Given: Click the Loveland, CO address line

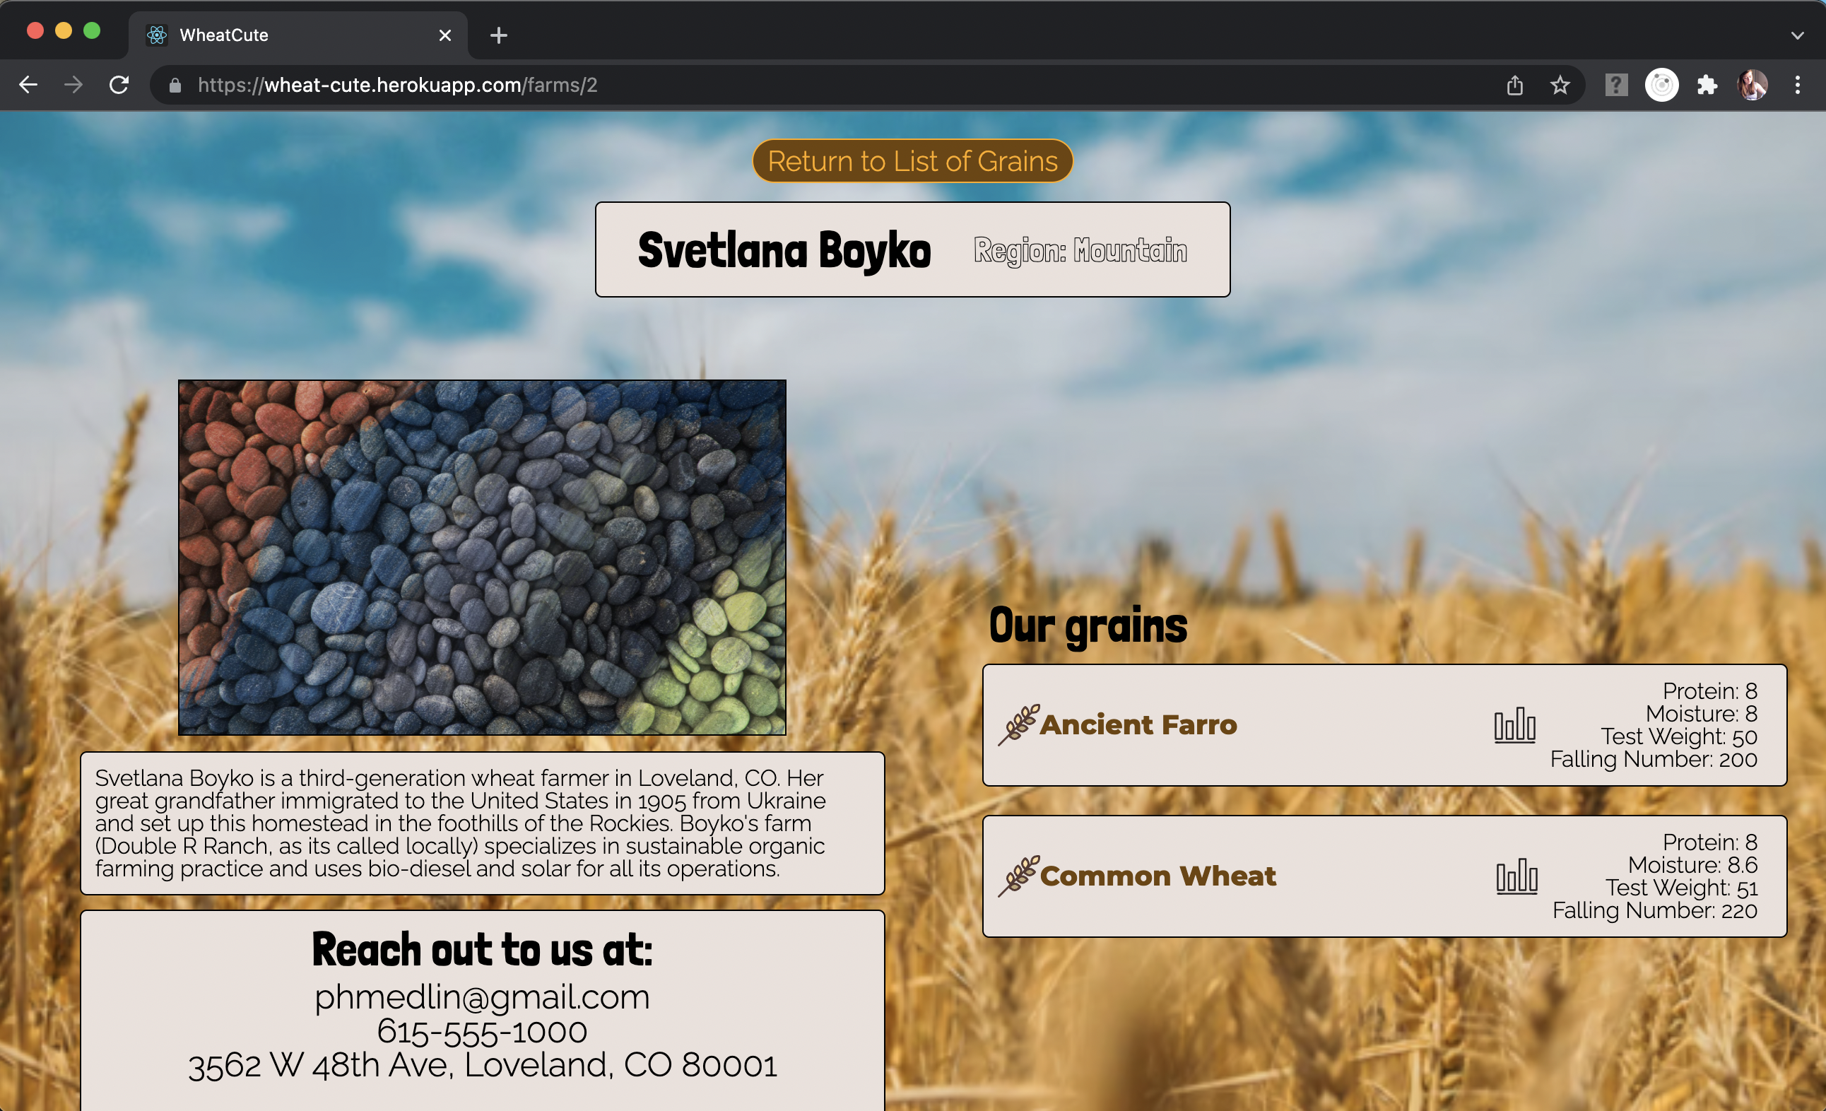Looking at the screenshot, I should click(x=482, y=1065).
